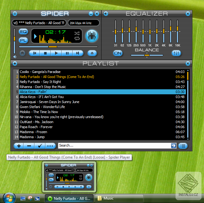Toggle the equalizer ON button
Screen dimensions: 204x203
point(118,53)
